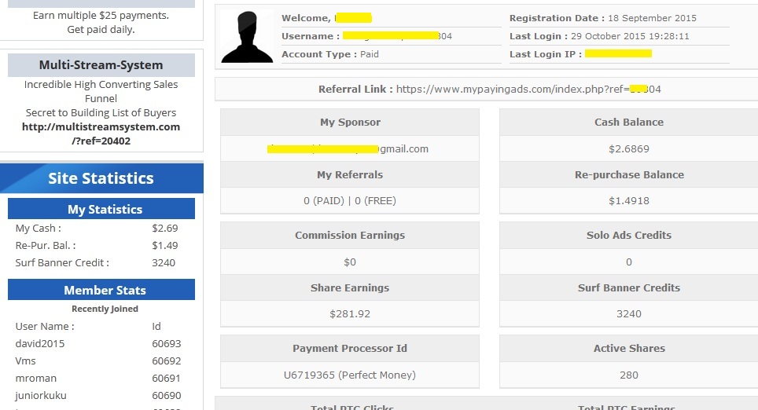Click the Payment Processor Id header cell
The width and height of the screenshot is (758, 410).
350,348
